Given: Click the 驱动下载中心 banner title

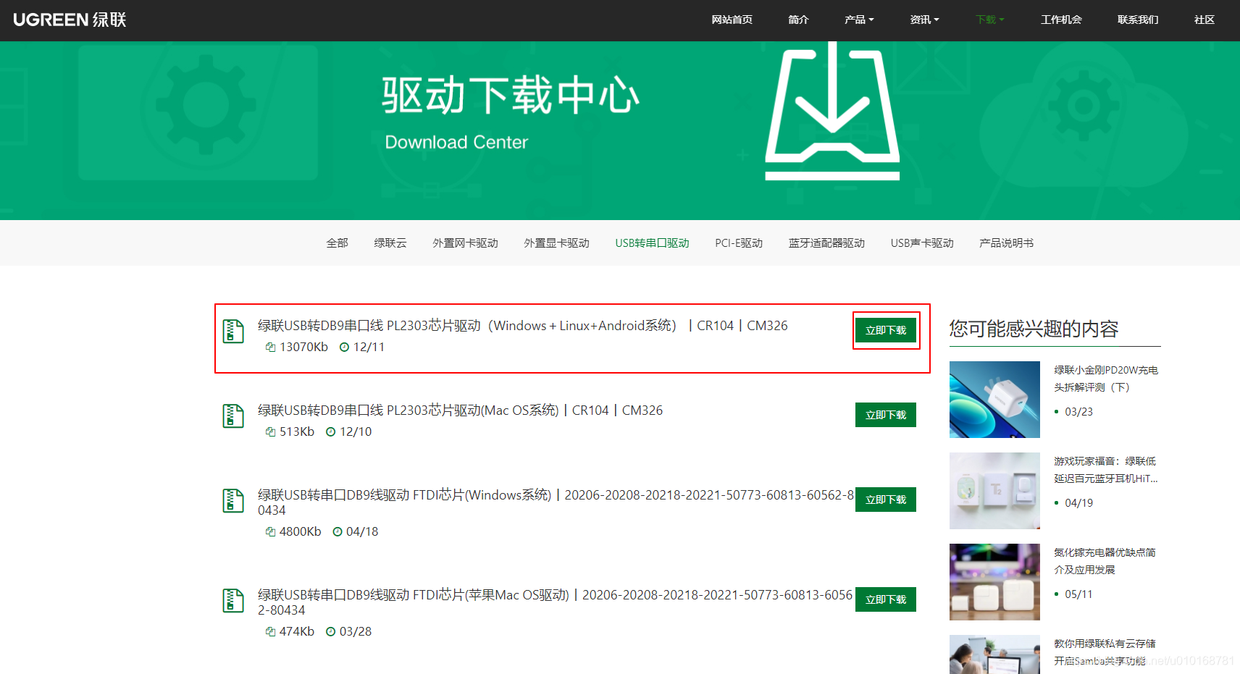Looking at the screenshot, I should 511,96.
